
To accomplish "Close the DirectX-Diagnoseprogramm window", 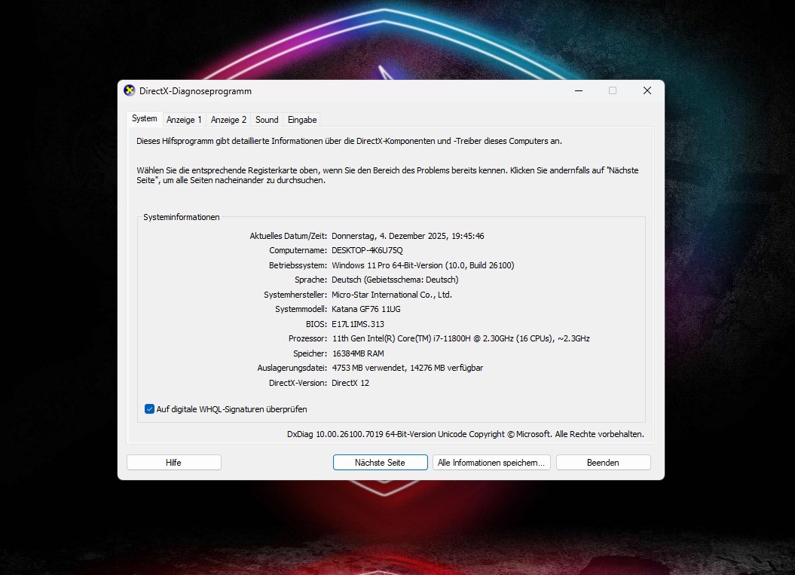I will [647, 90].
